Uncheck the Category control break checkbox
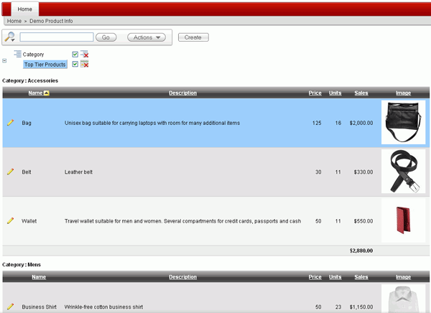Image resolution: width=431 pixels, height=313 pixels. [x=75, y=54]
